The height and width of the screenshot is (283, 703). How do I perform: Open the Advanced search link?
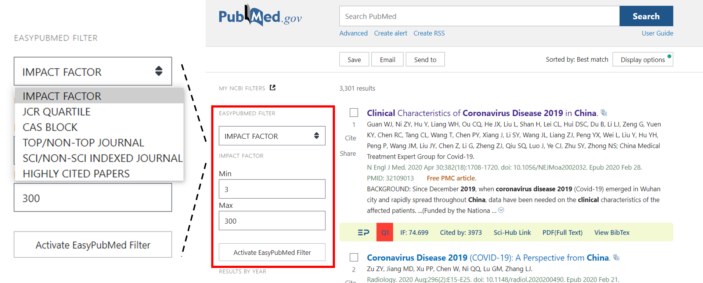[x=353, y=33]
